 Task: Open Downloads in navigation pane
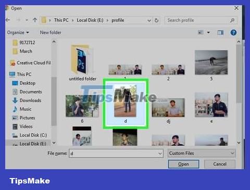click(27, 100)
